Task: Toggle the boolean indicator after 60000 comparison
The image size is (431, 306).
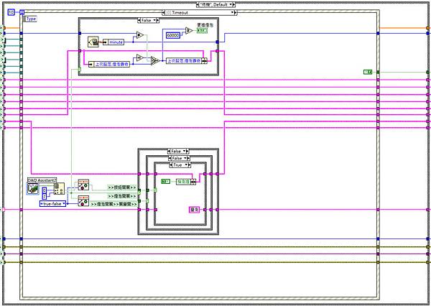Action: (x=202, y=31)
